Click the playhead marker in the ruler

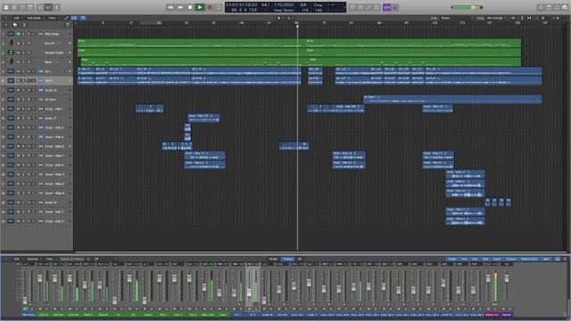coord(297,26)
